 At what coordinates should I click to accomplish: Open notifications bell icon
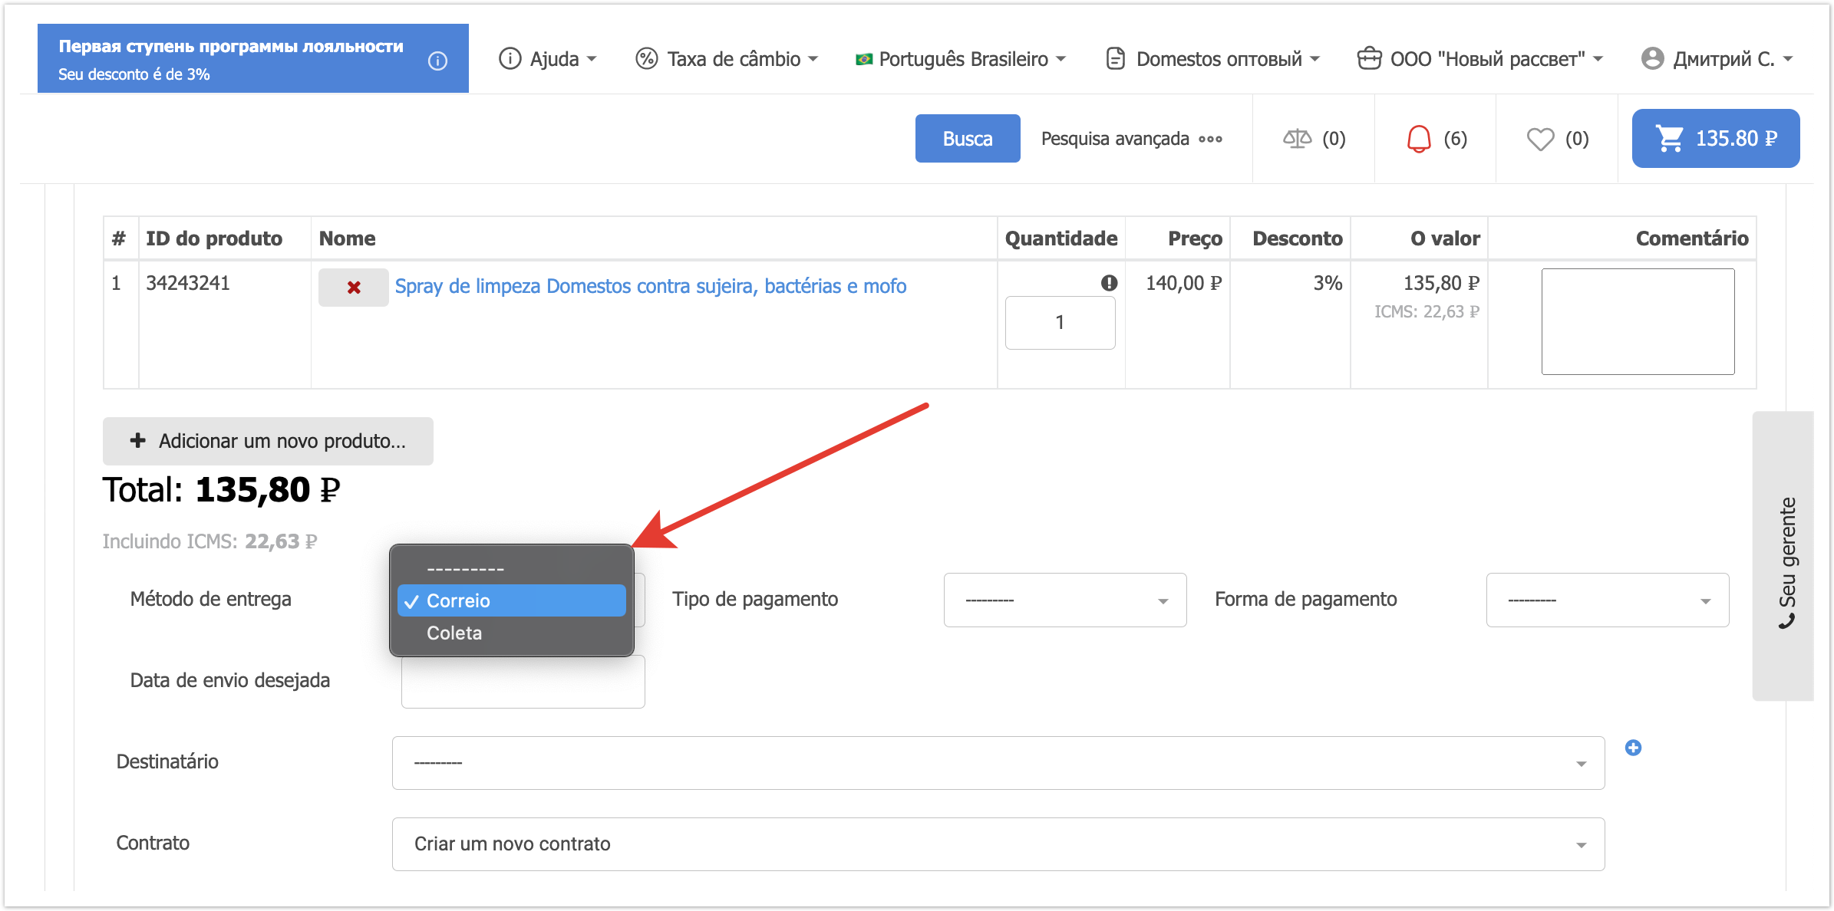click(x=1419, y=139)
